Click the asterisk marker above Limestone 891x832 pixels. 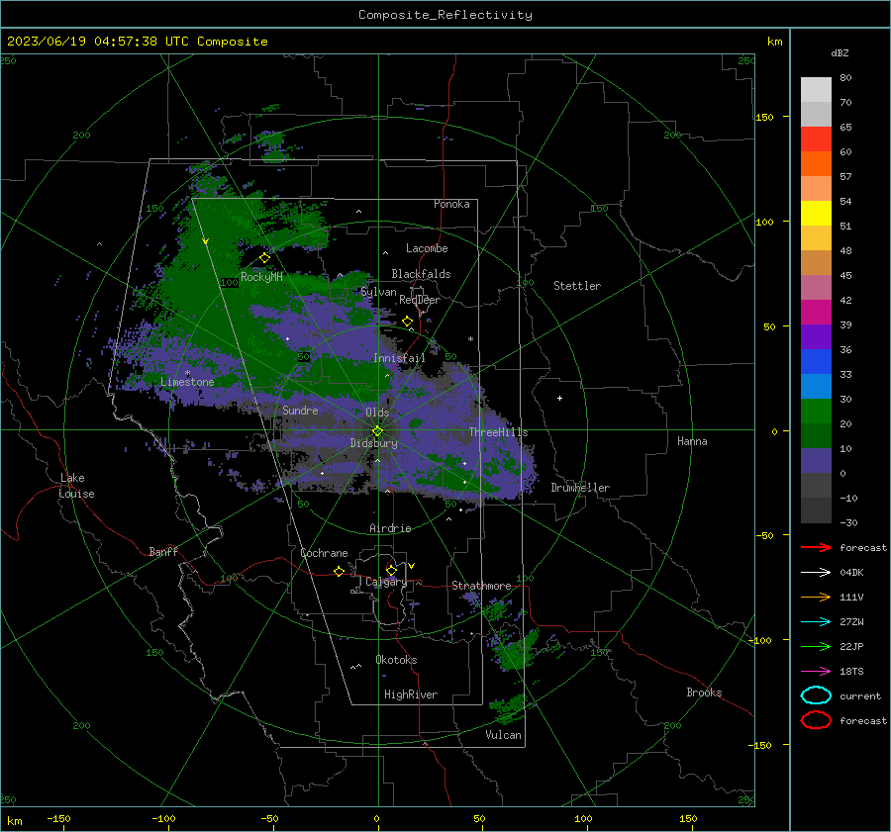click(x=187, y=373)
